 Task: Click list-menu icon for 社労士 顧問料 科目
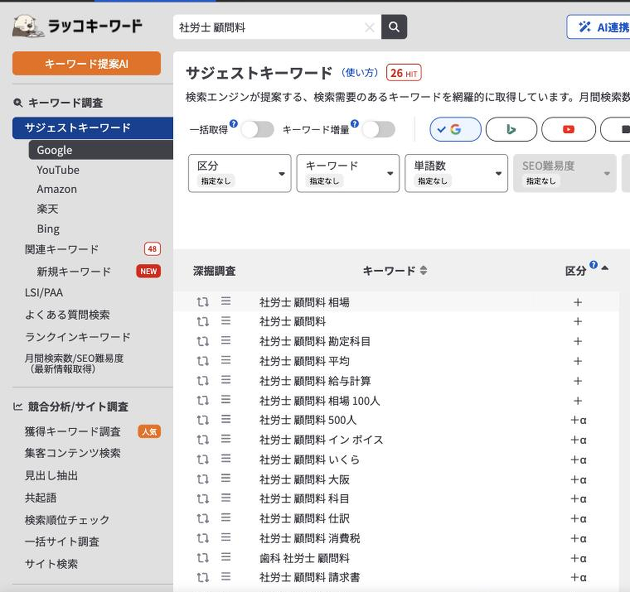(x=226, y=498)
